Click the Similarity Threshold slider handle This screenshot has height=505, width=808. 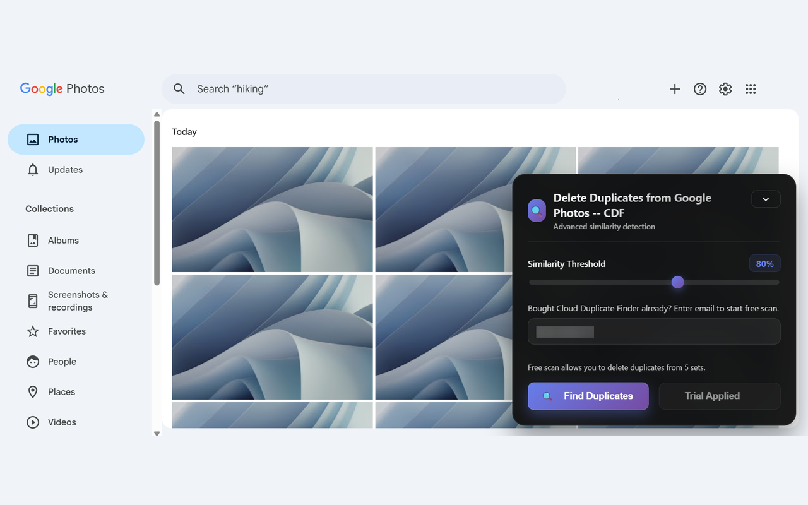click(678, 282)
